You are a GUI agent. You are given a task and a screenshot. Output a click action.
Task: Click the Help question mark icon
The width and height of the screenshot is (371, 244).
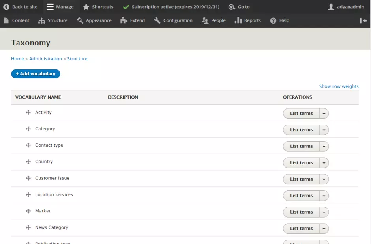pyautogui.click(x=273, y=20)
